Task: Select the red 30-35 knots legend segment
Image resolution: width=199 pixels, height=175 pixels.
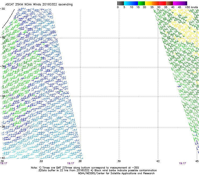Action: (162, 3)
